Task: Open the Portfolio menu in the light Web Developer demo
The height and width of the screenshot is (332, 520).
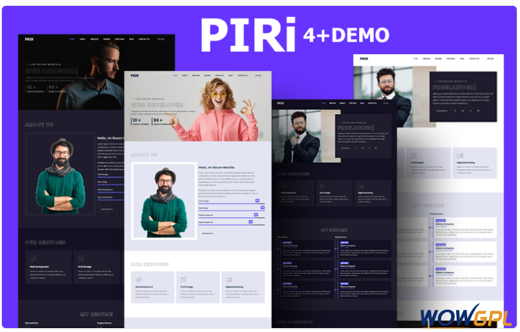Action: coord(220,76)
